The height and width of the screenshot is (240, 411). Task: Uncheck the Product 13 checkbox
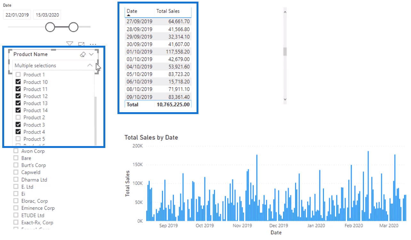point(18,103)
